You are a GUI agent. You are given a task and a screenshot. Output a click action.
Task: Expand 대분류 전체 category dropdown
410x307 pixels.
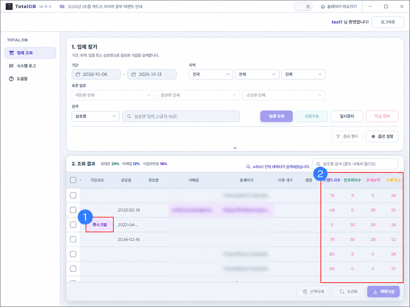tap(113, 95)
